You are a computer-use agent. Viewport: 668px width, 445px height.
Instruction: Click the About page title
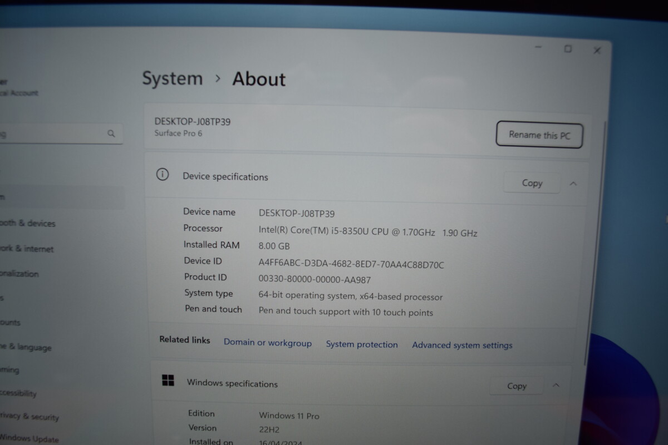pyautogui.click(x=259, y=79)
